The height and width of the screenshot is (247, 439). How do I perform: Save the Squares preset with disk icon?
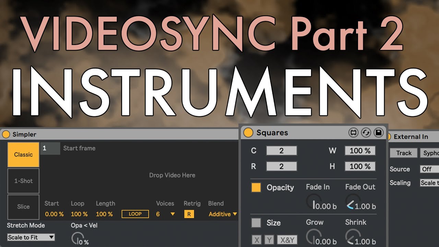[378, 132]
